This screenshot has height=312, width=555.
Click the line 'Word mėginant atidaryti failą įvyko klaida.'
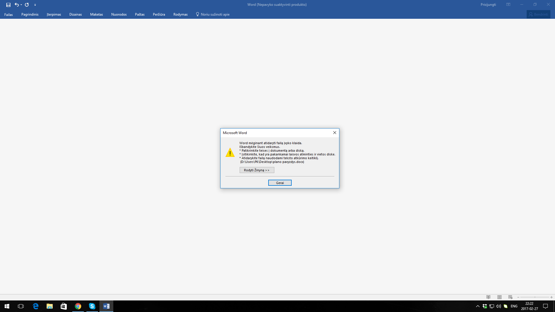point(271,143)
